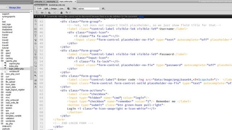
Task: Collapse the capcha_php folder
Action: click(x=2, y=61)
